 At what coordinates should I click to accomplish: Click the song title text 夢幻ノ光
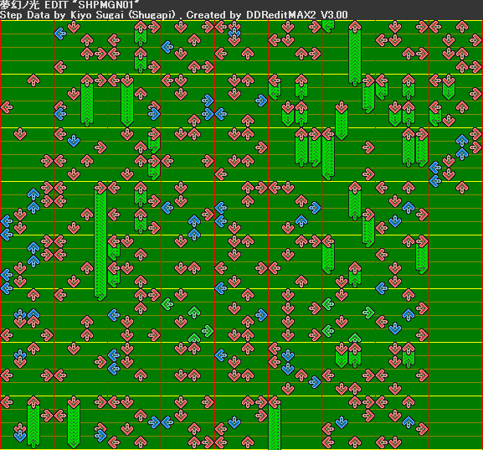(20, 5)
